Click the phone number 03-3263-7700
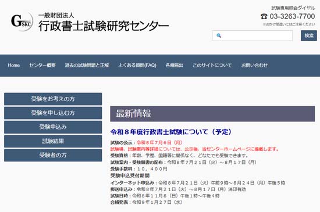 click(x=292, y=16)
